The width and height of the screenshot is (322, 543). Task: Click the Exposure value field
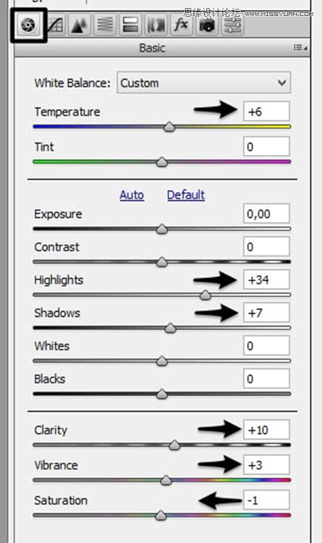(266, 214)
